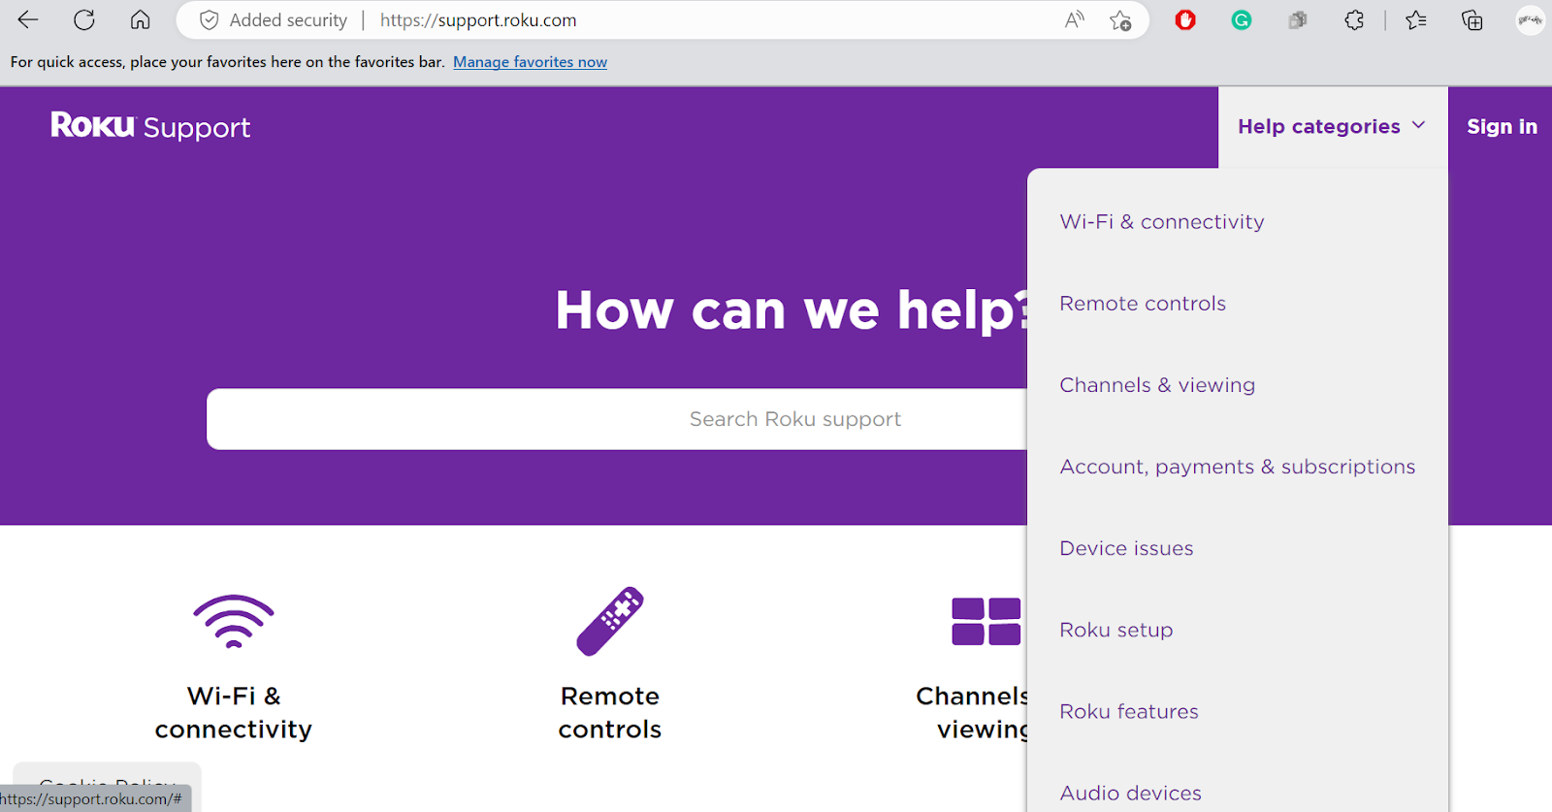Viewport: 1552px width, 812px height.
Task: Reload the current page
Action: (84, 19)
